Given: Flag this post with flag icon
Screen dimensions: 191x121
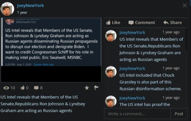Looking at the screenshot, I should 96,88.
